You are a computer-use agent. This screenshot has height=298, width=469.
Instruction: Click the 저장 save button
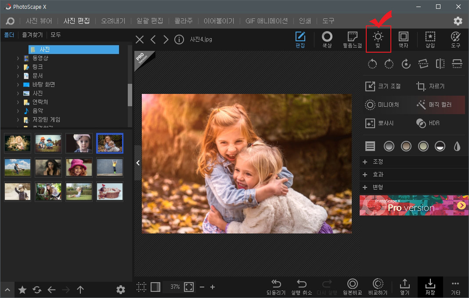430,287
